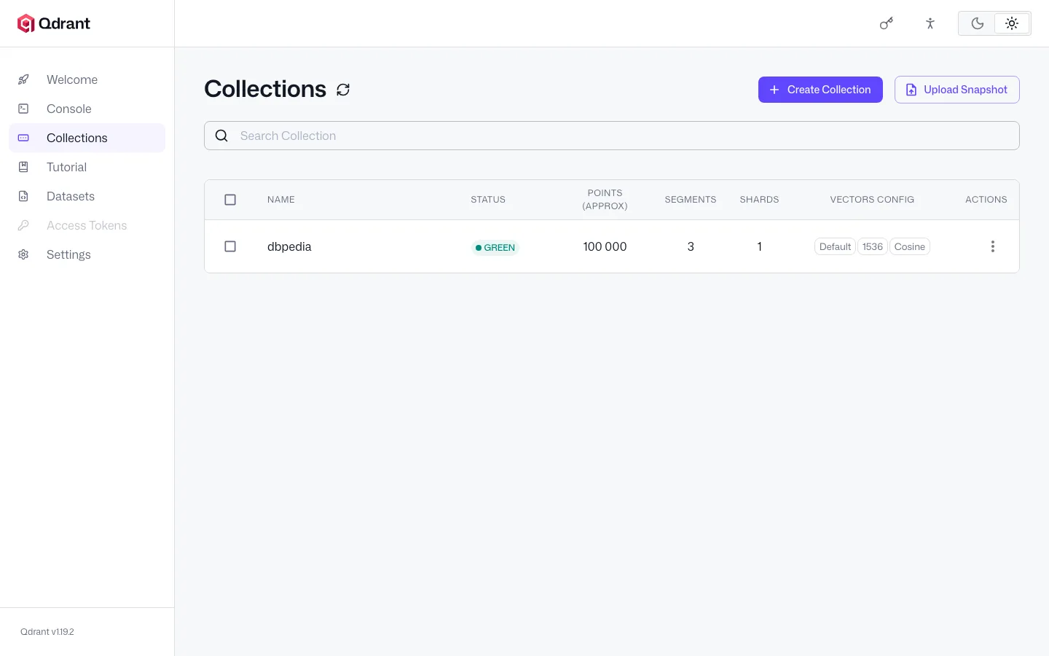Screen dimensions: 1049x656
Task: Select all collections checkbox in header
Action: click(230, 200)
